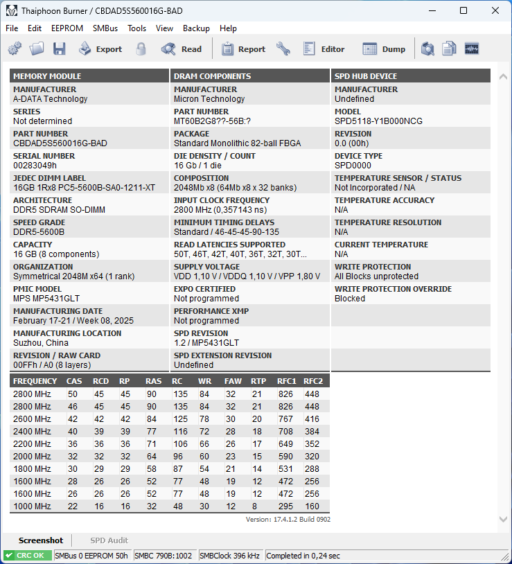Click the padlock write-protection icon
Screen dimensions: 512x564
click(x=141, y=49)
